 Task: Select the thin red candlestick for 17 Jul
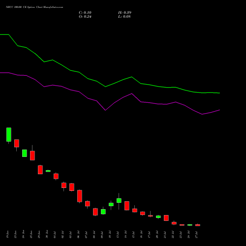coord(151,216)
